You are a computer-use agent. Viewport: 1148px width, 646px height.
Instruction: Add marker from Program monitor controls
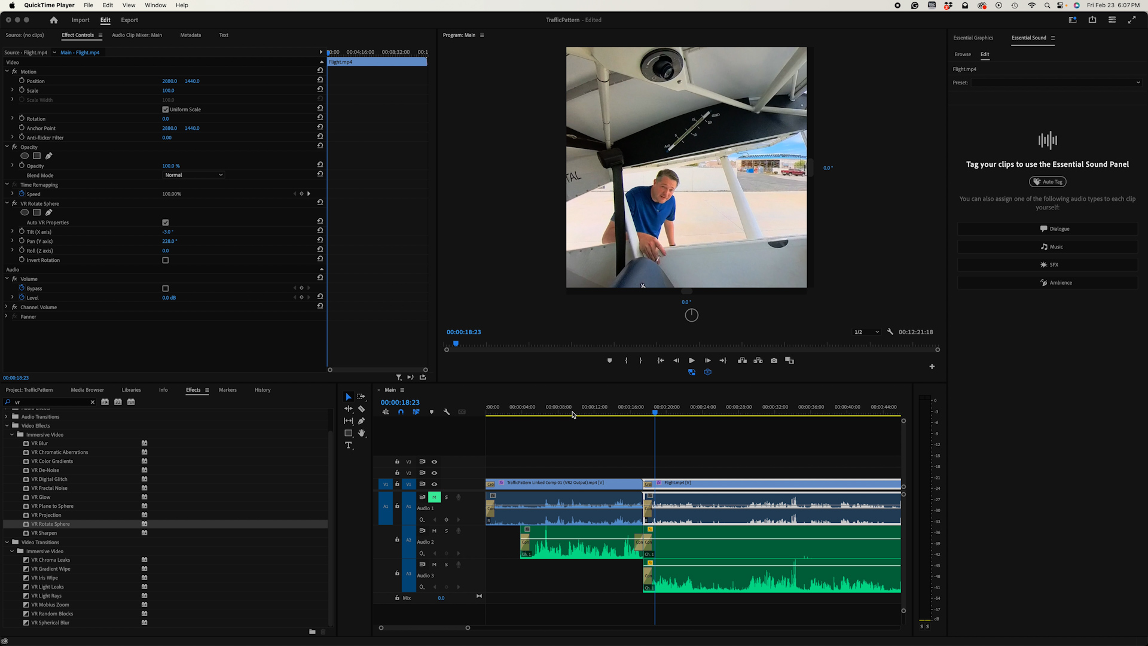click(609, 361)
